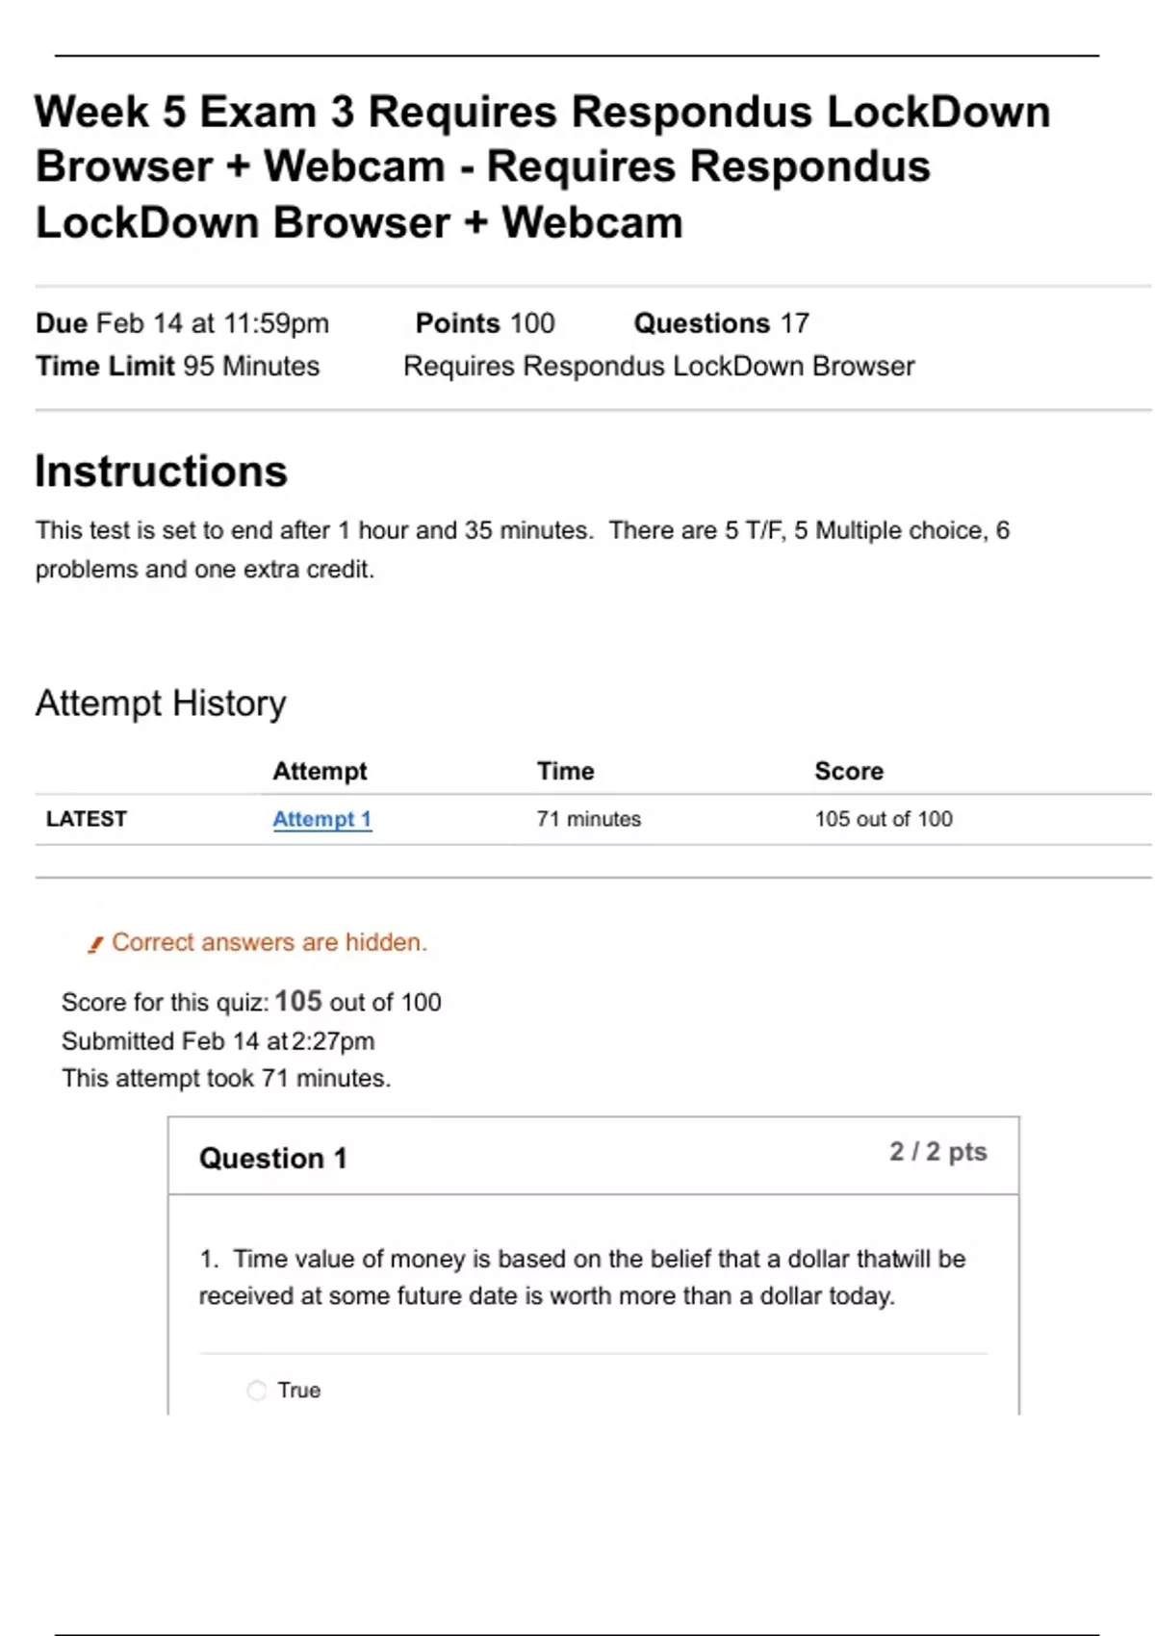Viewport: 1155px width, 1636px height.
Task: Click the 2 / 2 pts score
Action: (937, 1152)
